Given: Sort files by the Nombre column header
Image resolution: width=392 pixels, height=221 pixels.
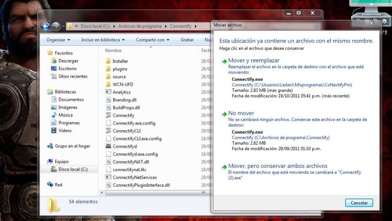Looking at the screenshot, I should pos(113,50).
